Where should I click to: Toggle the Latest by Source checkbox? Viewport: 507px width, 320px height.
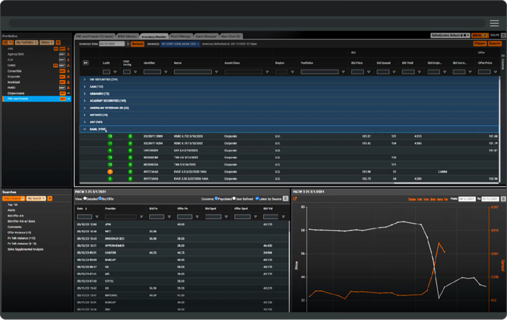[x=257, y=198]
